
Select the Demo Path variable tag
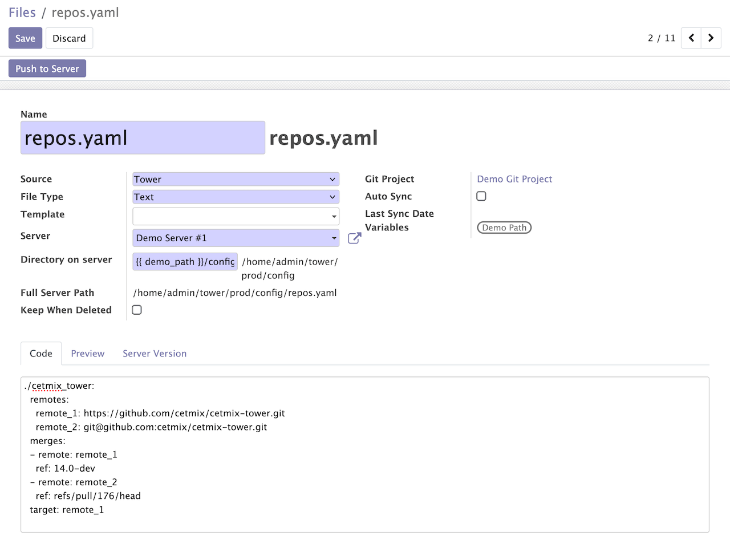[504, 227]
